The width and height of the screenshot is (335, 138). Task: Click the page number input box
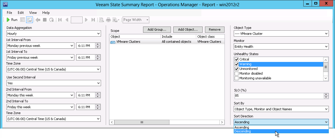(76, 20)
